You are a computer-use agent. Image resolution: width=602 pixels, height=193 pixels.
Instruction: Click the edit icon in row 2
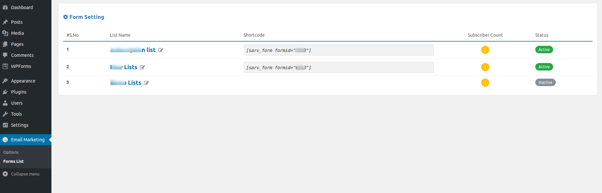(x=142, y=67)
